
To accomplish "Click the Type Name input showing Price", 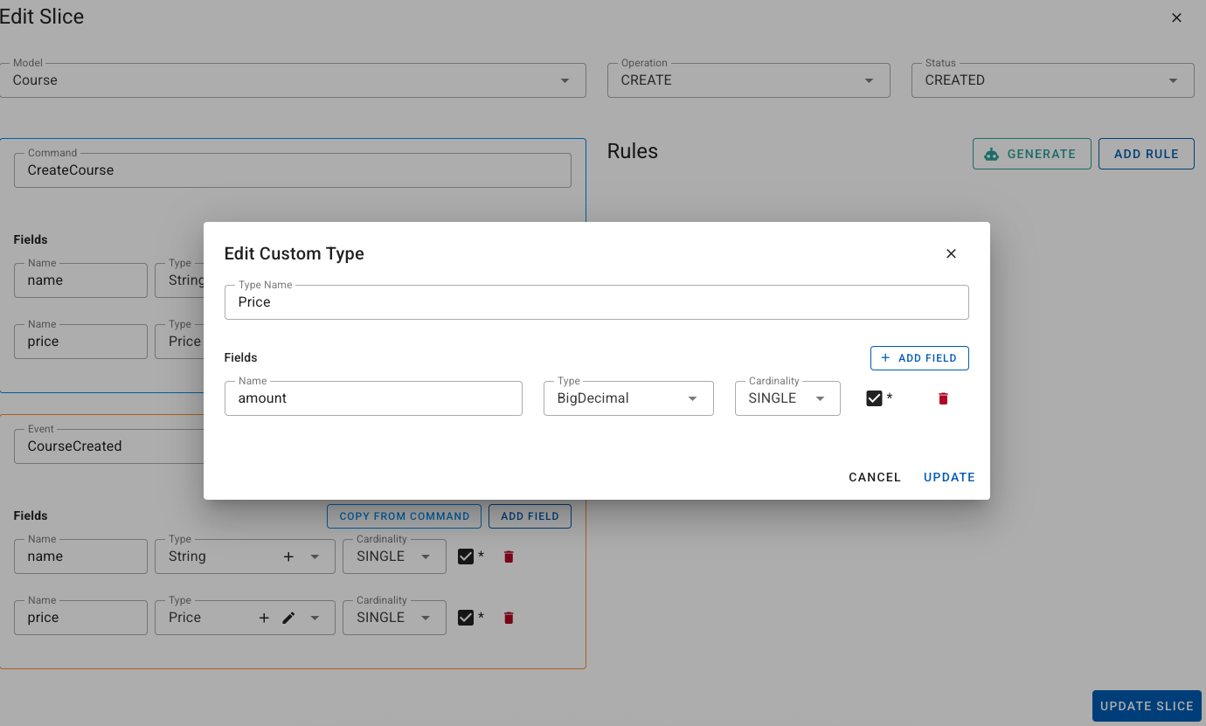I will [597, 301].
